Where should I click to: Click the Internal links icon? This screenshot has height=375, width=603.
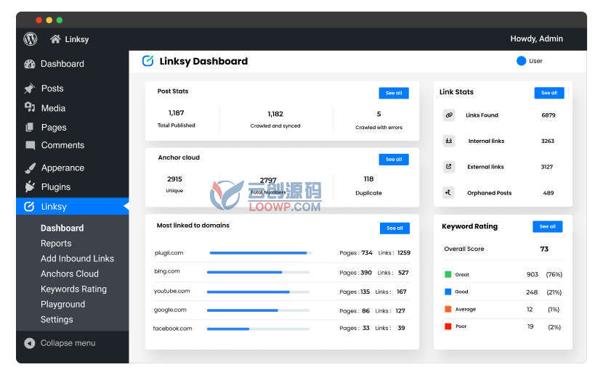[x=449, y=141]
